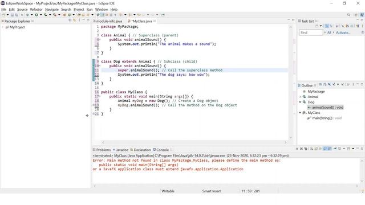Screen dimensions: 365x205
Task: Toggle Hide Non-Public Members in Outline
Action: (x=338, y=85)
